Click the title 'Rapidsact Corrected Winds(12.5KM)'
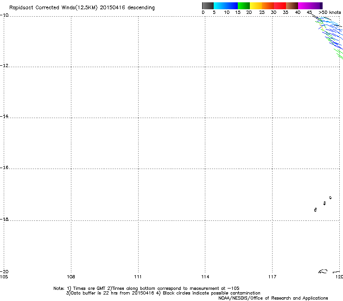Screen dimensions: 343x301 pos(53,8)
